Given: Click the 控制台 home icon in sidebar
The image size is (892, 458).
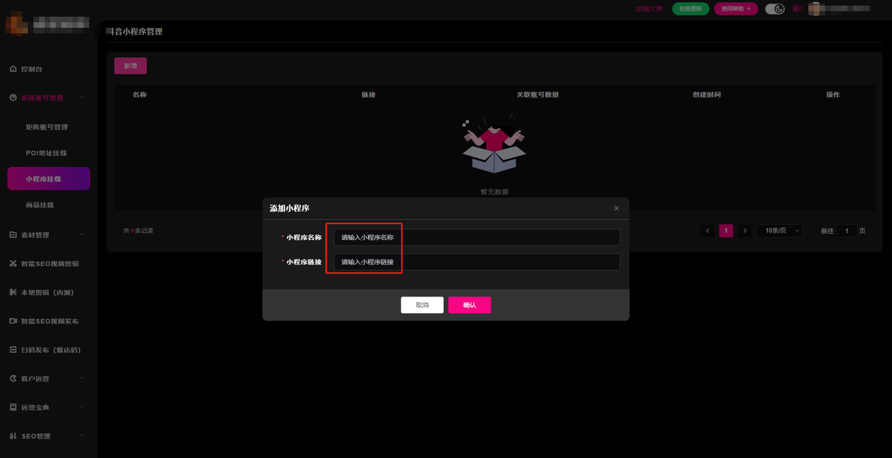Looking at the screenshot, I should tap(13, 70).
